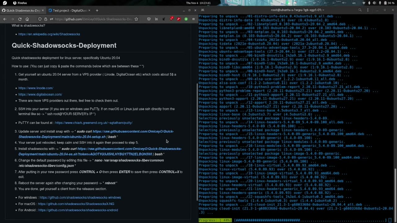Click the microphone tray icon
397x223 pixels.
[x=380, y=3]
